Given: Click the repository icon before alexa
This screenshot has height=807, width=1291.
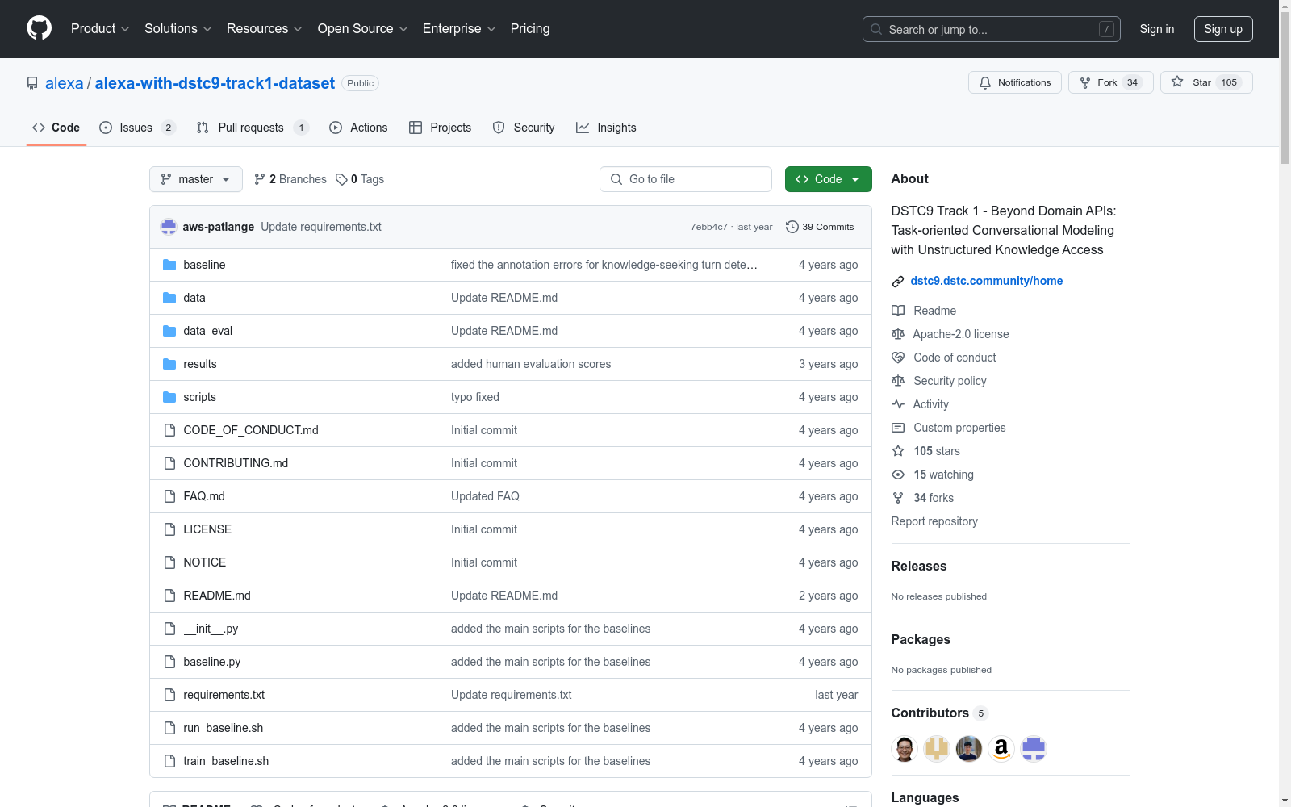Looking at the screenshot, I should 32,83.
